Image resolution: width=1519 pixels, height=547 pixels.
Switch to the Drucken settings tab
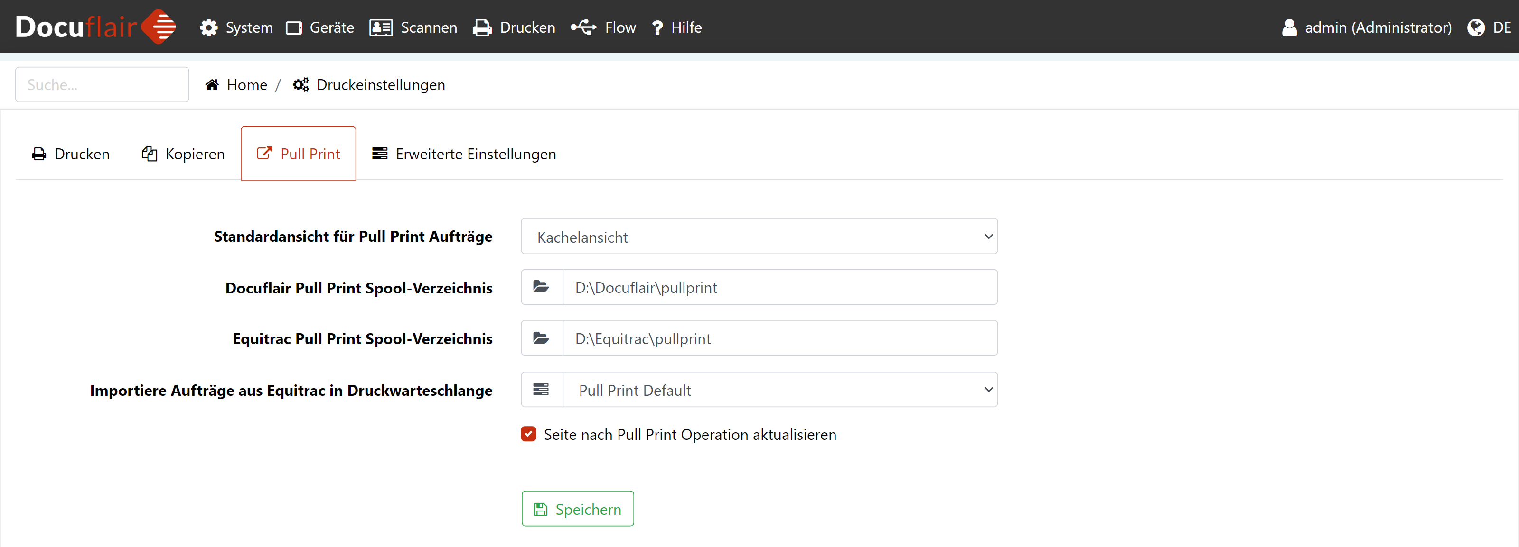click(71, 154)
